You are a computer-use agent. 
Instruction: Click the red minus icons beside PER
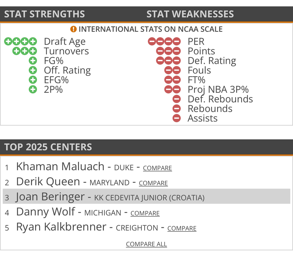pyautogui.click(x=164, y=41)
